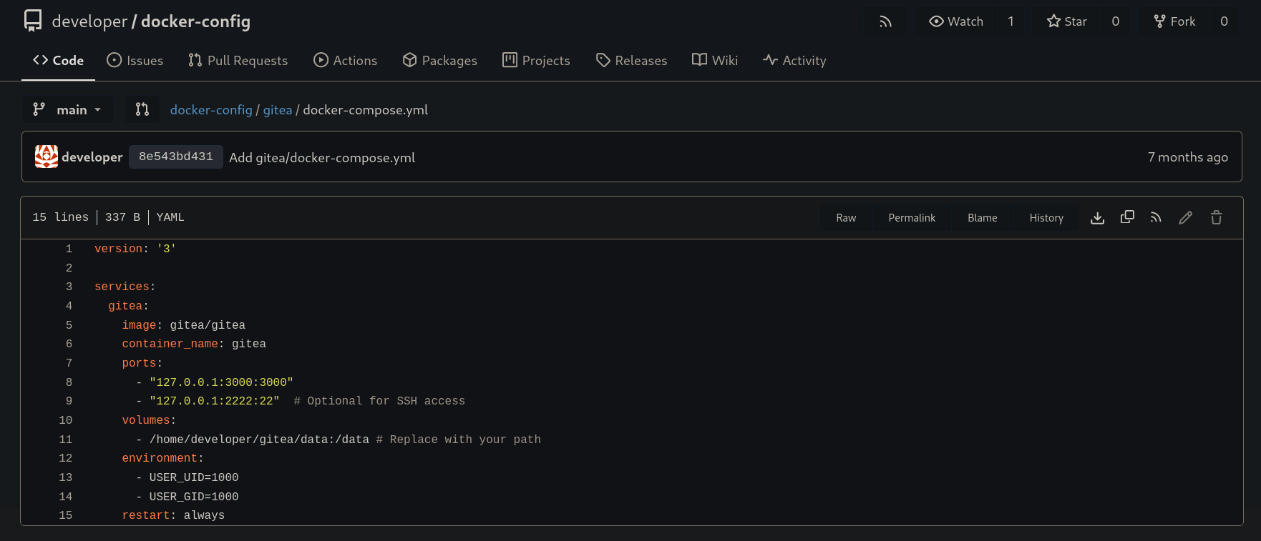This screenshot has height=541, width=1261.
Task: Open the 'Add gitea/docker-compose.yml' commit message
Action: pos(322,158)
